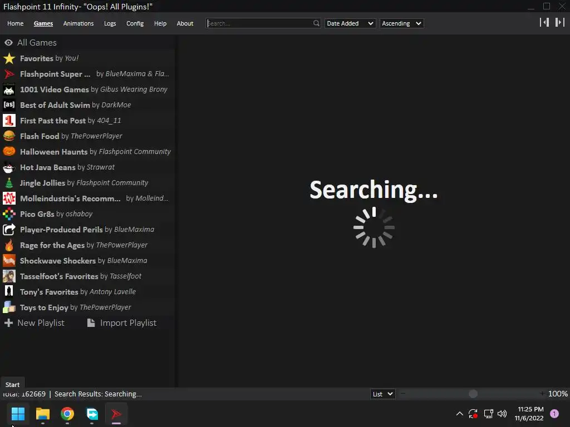Viewport: 570px width, 427px height.
Task: Open the Date Added sort dropdown
Action: click(350, 23)
